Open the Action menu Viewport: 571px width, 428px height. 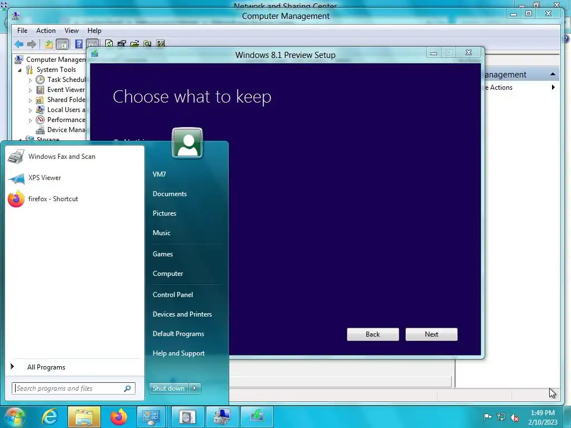pos(46,31)
